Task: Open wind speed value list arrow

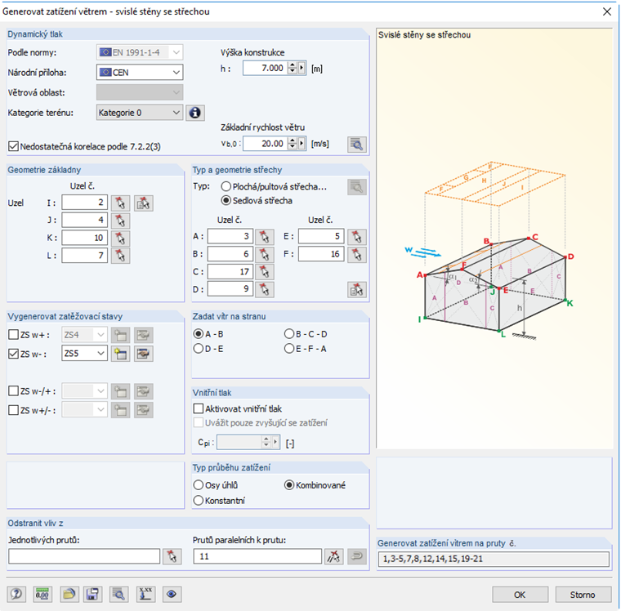Action: pyautogui.click(x=302, y=144)
